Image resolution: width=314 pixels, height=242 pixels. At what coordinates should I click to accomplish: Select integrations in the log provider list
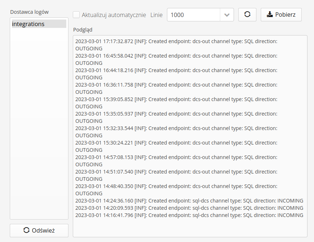[39, 24]
